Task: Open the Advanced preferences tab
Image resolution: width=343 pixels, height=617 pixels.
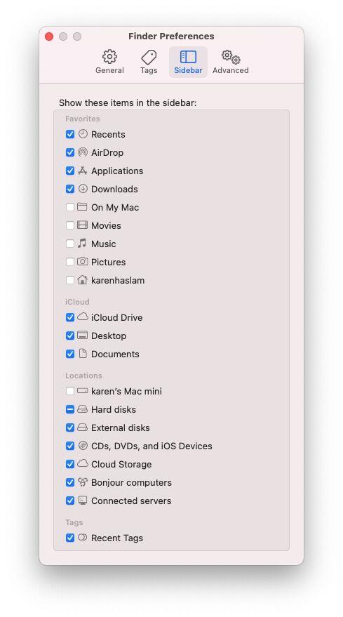Action: [x=231, y=62]
